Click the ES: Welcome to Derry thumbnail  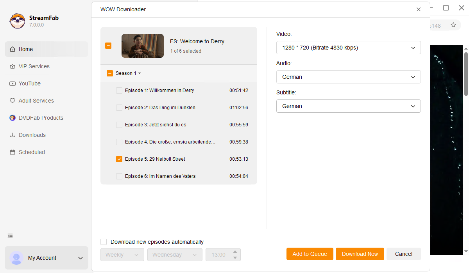coord(143,46)
